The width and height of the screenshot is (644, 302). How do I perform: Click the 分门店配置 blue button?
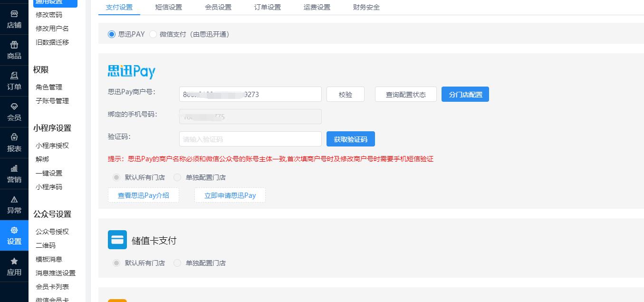(465, 94)
